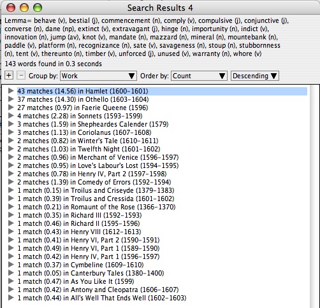
Task: Expand the Henry VI, Part 1 triangle
Action: (11, 248)
